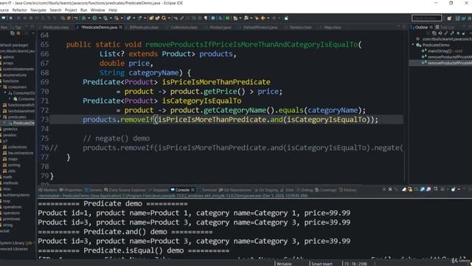This screenshot has height=266, width=472.
Task: Collapse the consumers package node
Action: point(1,87)
